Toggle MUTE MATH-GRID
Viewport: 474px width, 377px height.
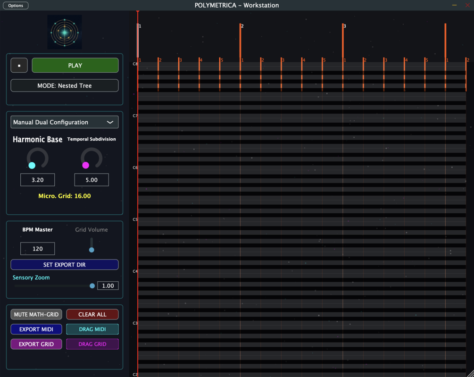coord(36,314)
